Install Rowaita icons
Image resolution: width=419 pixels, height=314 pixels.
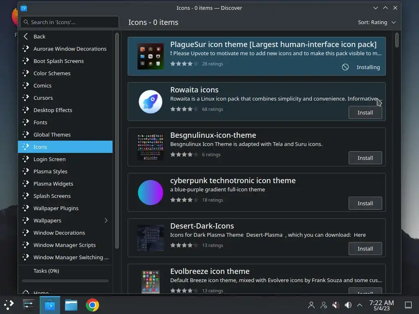coord(365,113)
